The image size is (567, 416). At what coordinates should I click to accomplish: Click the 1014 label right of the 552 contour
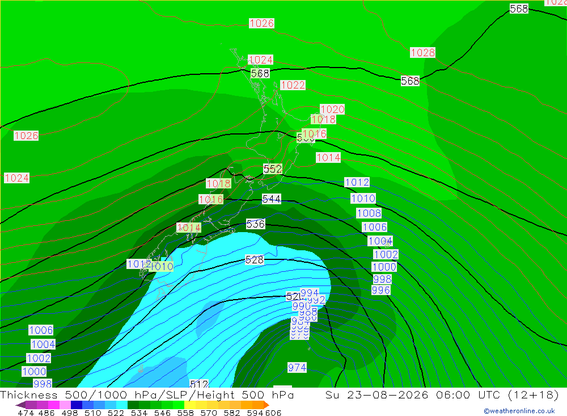click(328, 158)
